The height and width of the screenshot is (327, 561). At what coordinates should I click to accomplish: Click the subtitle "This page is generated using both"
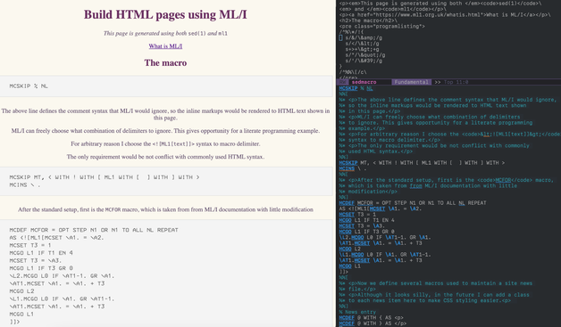coord(145,33)
